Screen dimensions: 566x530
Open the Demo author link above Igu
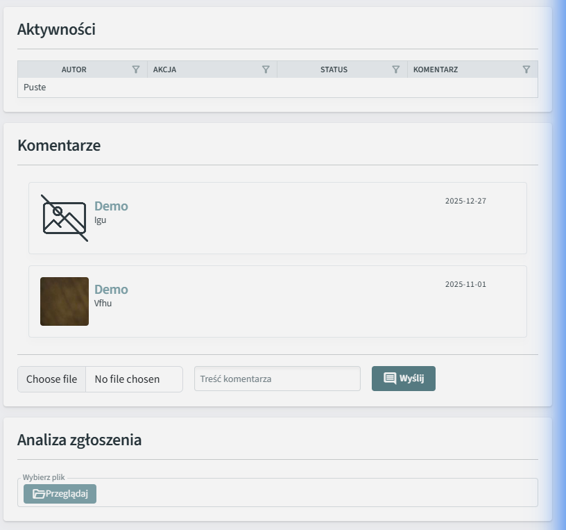(x=111, y=206)
